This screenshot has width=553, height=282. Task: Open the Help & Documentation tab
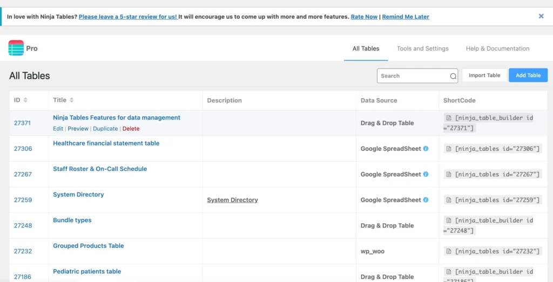tap(497, 49)
